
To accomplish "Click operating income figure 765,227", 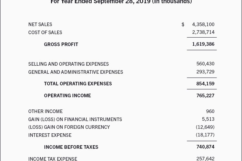I will (205, 96).
